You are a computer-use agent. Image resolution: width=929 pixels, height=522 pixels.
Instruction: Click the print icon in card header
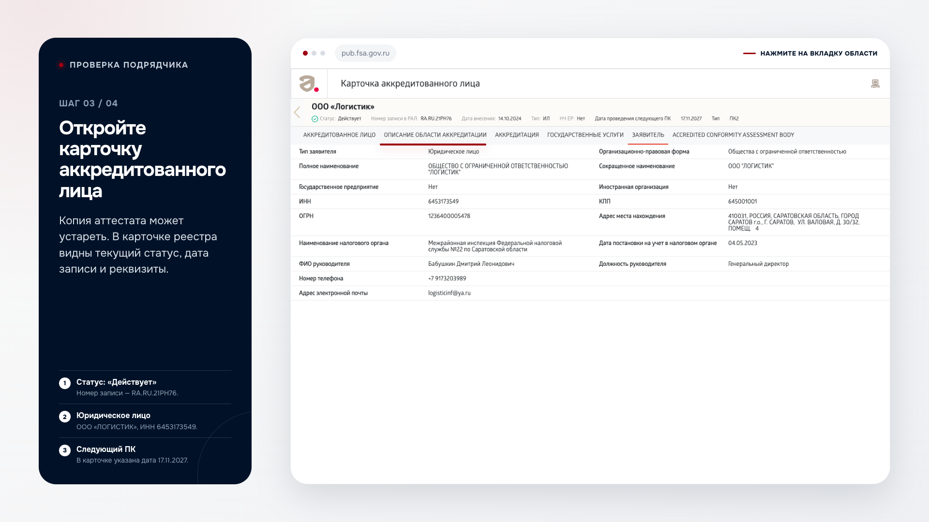tap(875, 84)
